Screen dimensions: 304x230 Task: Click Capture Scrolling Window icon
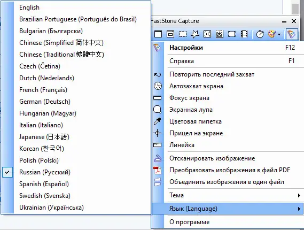220,34
